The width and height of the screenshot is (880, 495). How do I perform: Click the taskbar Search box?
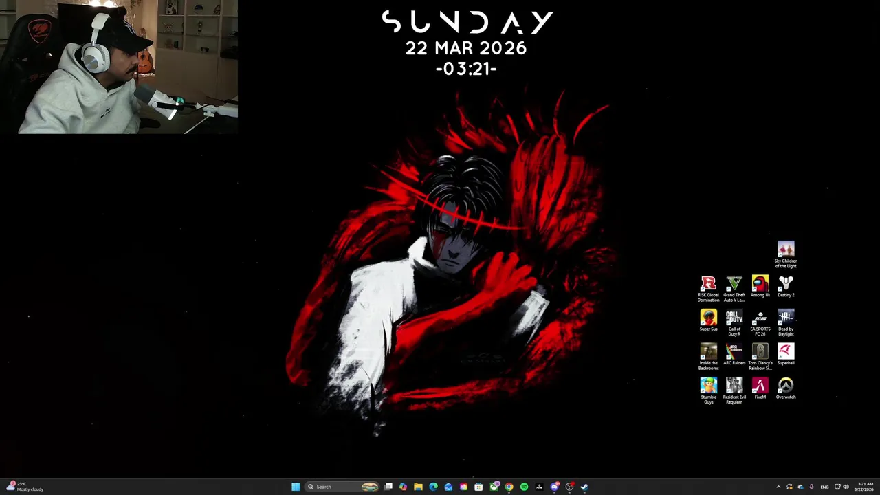pos(342,487)
